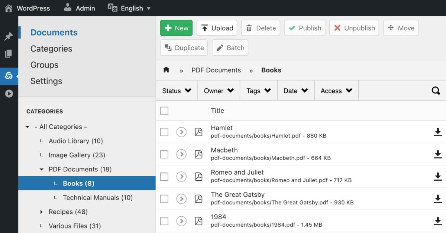Download the Hamlet PDF via download icon
446x233 pixels.
438,132
